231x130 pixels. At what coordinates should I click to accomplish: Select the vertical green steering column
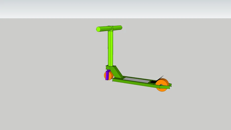tap(110, 48)
